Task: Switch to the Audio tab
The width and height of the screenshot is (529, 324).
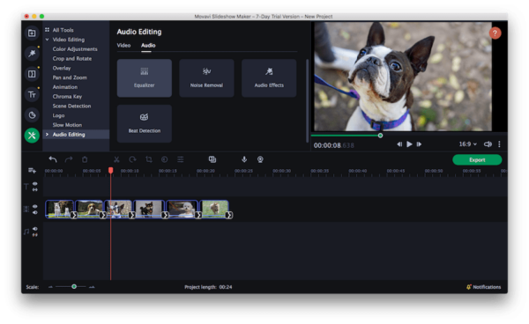Action: pos(148,45)
